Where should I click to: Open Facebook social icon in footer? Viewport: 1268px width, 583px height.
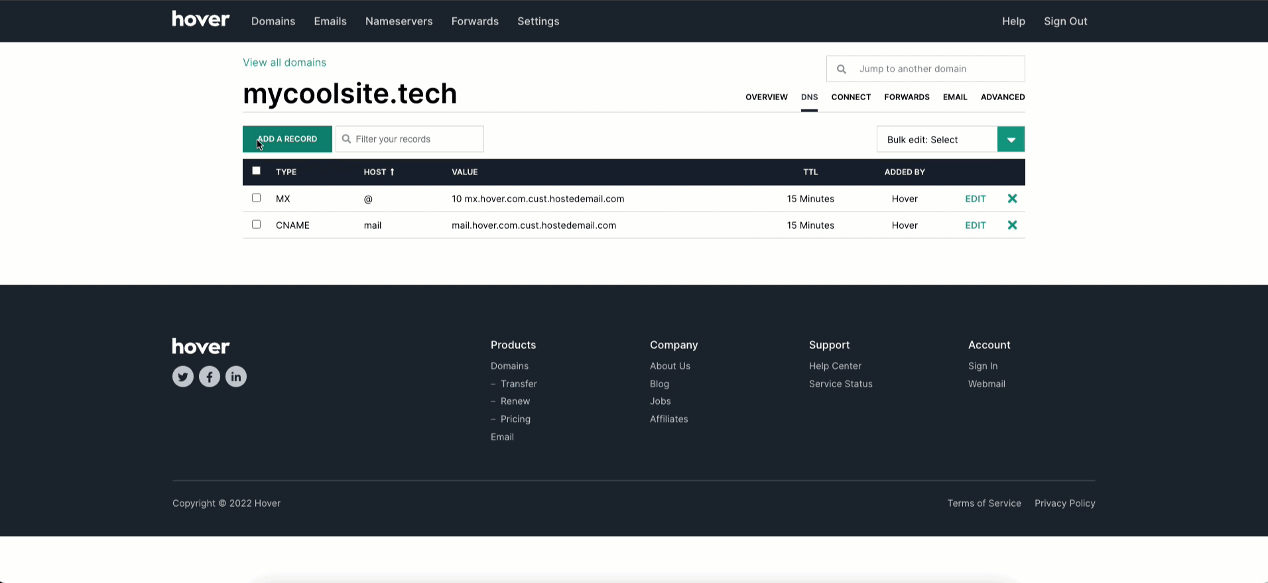pos(210,377)
